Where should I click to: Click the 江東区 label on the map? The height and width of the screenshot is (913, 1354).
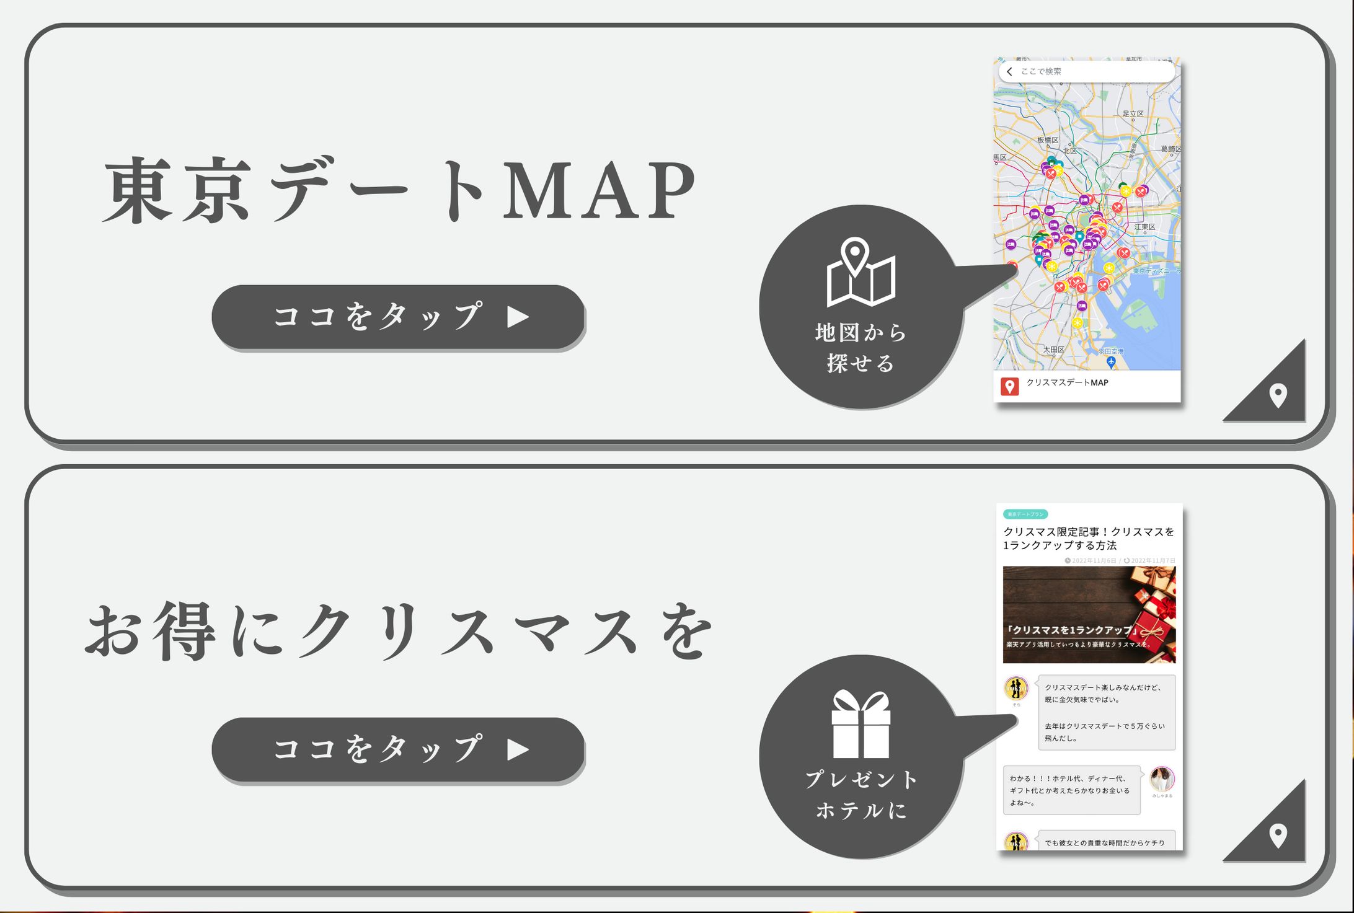click(x=1144, y=227)
